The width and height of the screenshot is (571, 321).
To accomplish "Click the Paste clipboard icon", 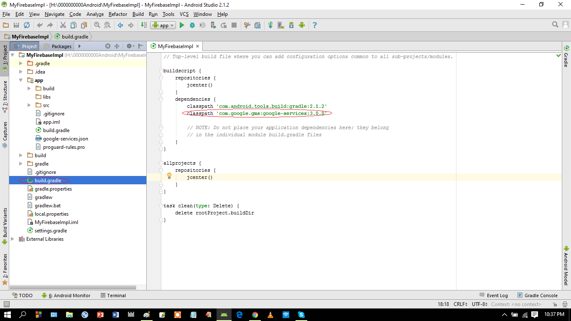I will point(84,25).
